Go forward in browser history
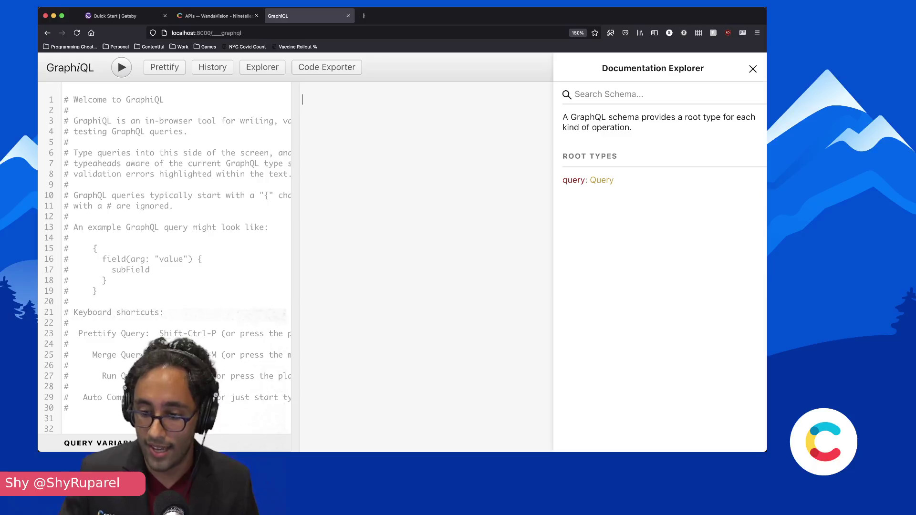 click(x=62, y=33)
